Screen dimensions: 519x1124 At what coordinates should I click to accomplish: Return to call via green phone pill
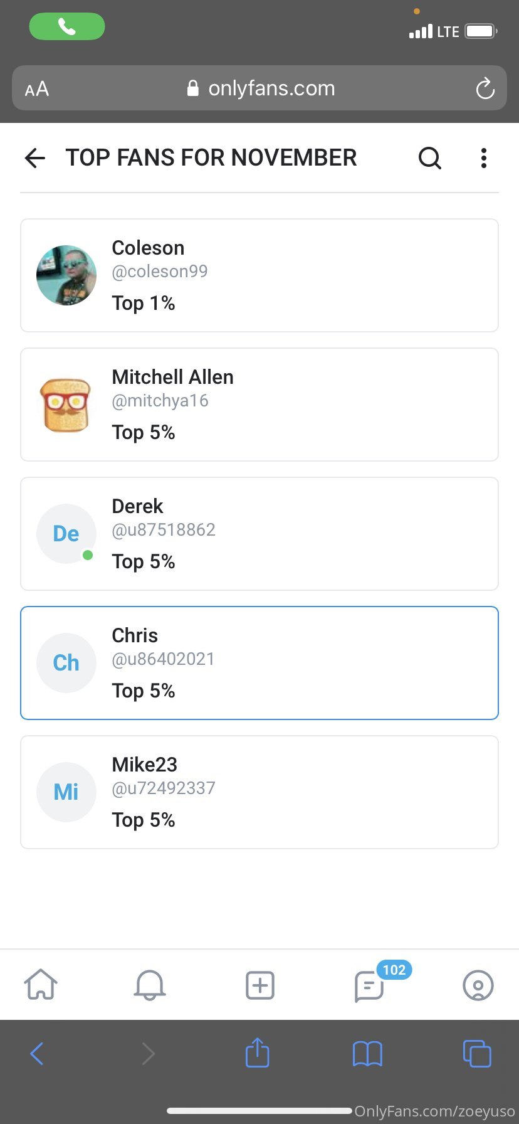pos(67,26)
